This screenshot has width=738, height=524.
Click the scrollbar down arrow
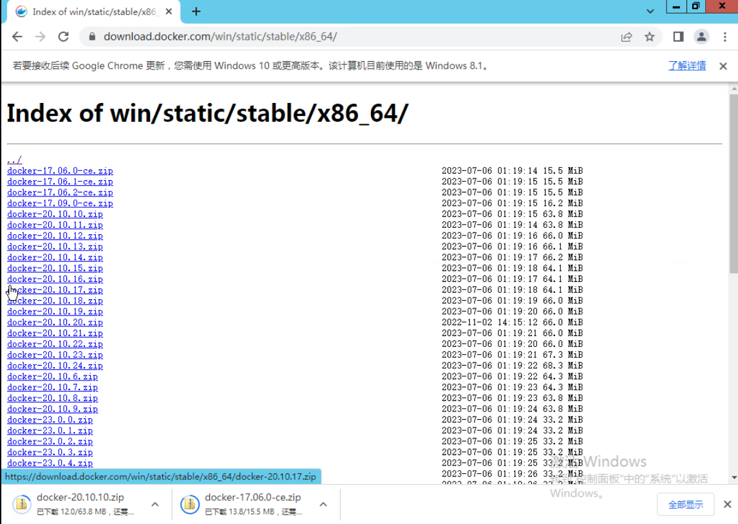coord(733,478)
